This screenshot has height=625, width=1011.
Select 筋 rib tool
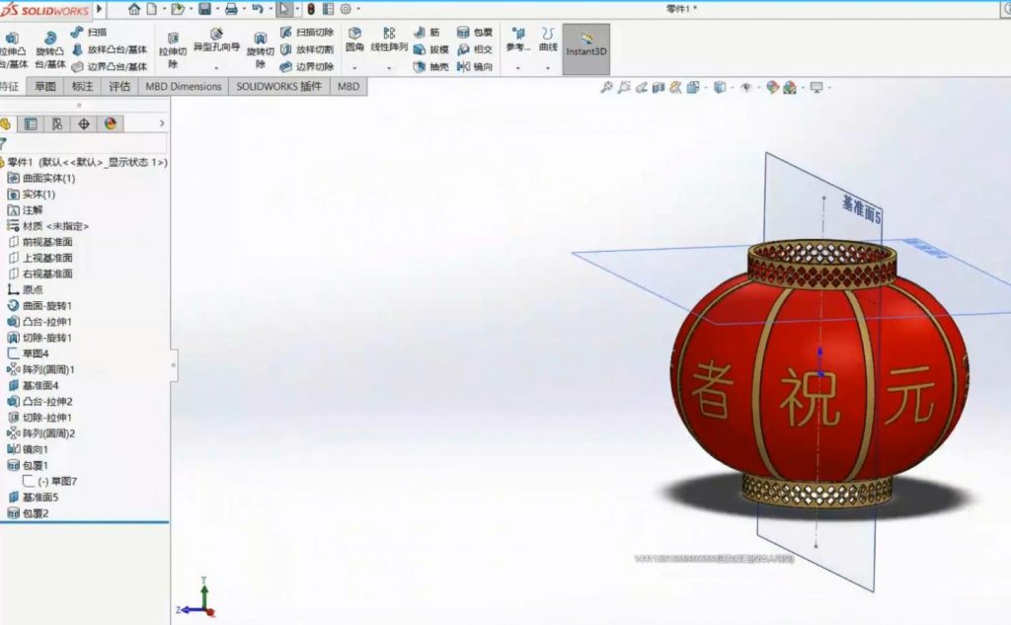(x=427, y=32)
